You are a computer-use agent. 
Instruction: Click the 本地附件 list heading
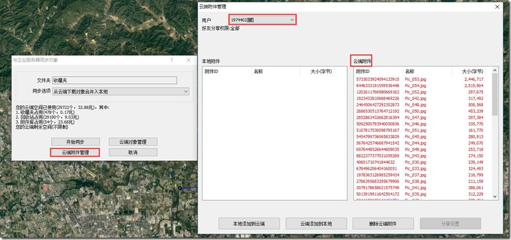coord(211,61)
